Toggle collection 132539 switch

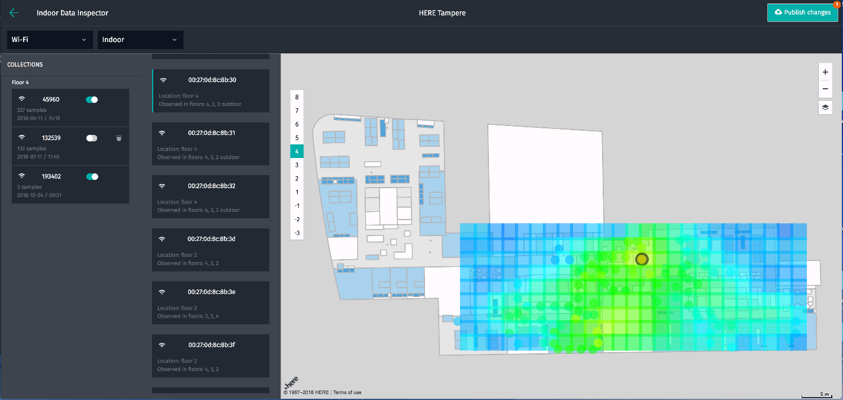(x=92, y=138)
